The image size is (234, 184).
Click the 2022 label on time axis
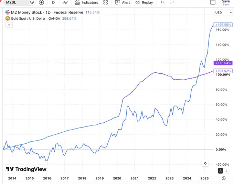152,178
